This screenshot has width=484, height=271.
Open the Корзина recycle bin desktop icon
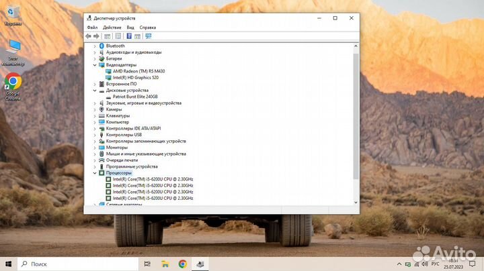click(13, 15)
